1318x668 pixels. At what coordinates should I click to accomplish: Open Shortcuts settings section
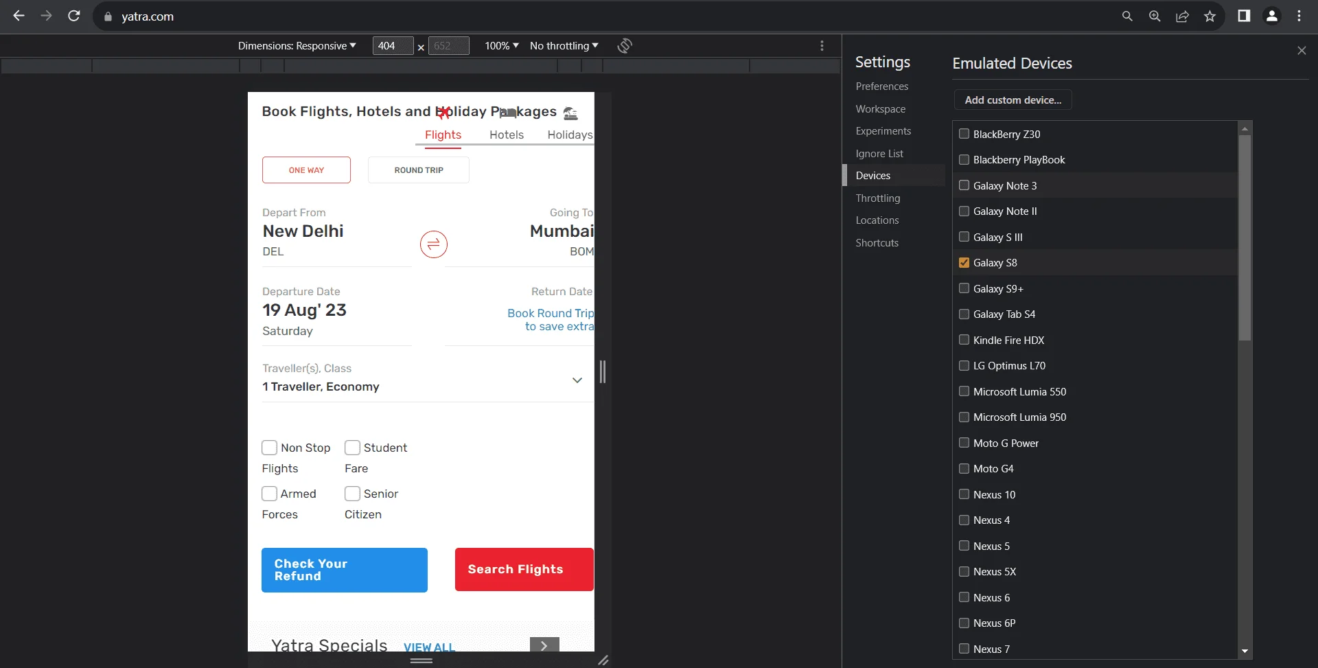877,243
